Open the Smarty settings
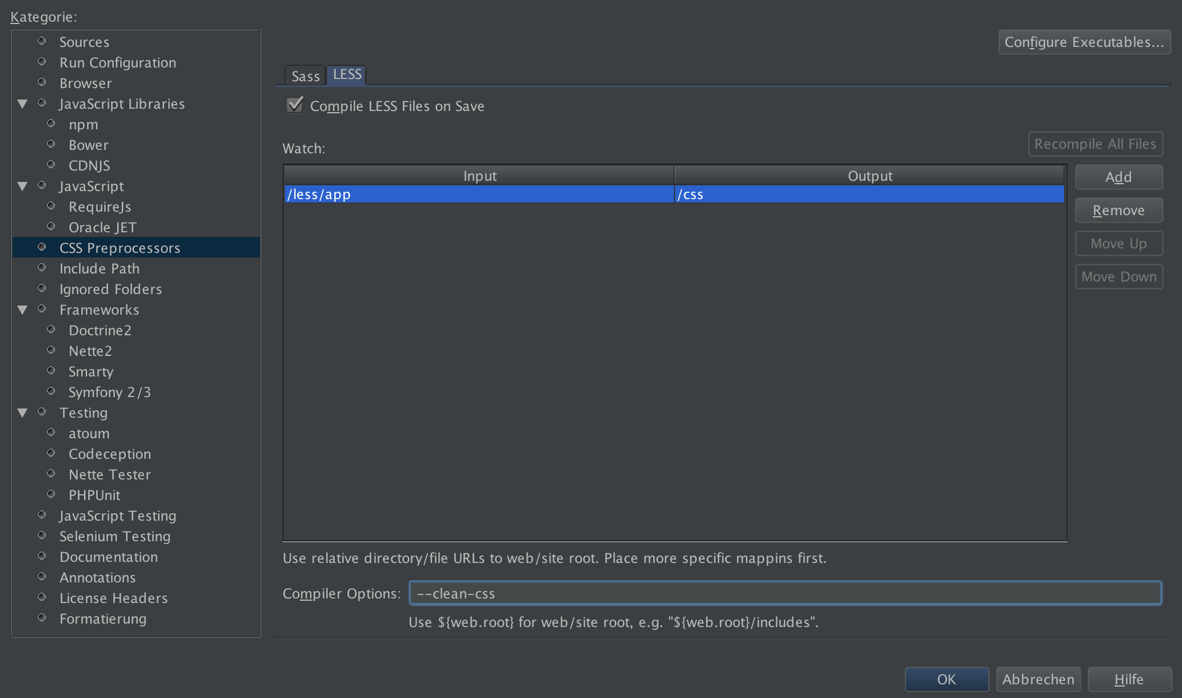The height and width of the screenshot is (698, 1182). pyautogui.click(x=91, y=372)
